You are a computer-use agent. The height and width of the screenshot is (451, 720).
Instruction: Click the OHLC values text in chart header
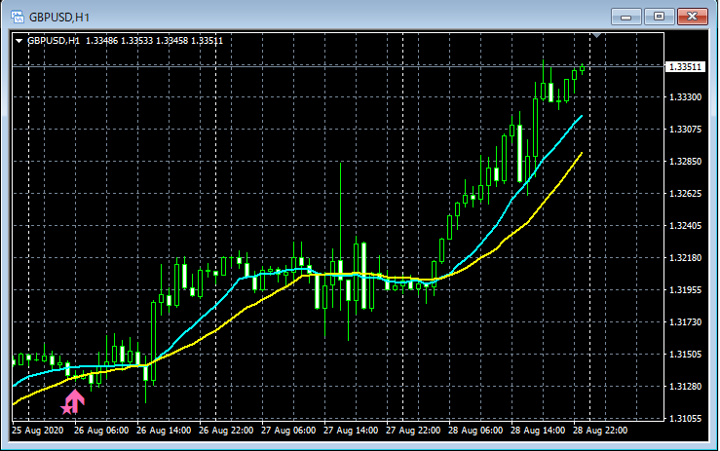[x=154, y=41]
